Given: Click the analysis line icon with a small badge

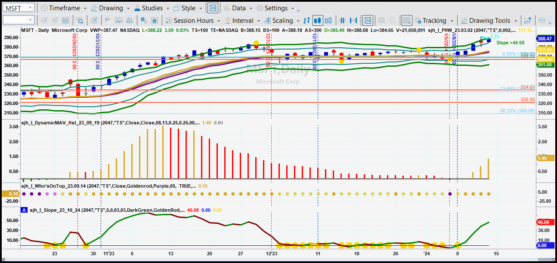Looking at the screenshot, I should [x=108, y=20].
